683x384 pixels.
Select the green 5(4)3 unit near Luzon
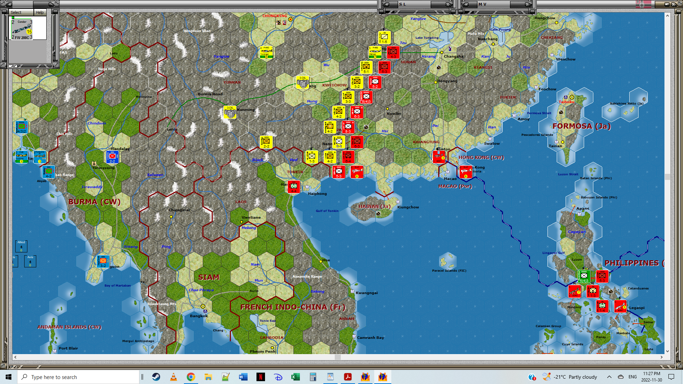tap(584, 276)
